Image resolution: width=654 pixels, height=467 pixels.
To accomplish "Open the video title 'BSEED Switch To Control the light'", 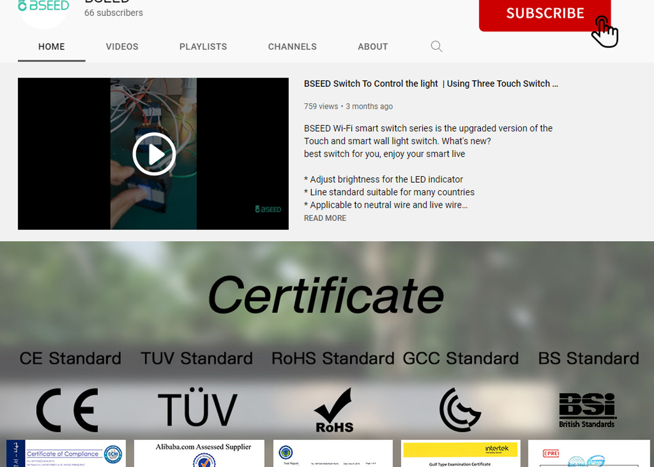I will coord(431,84).
